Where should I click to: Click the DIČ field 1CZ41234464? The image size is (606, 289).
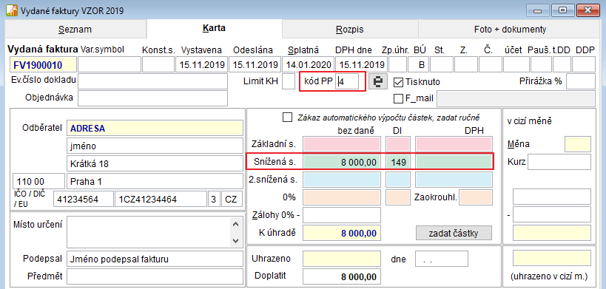pos(161,199)
